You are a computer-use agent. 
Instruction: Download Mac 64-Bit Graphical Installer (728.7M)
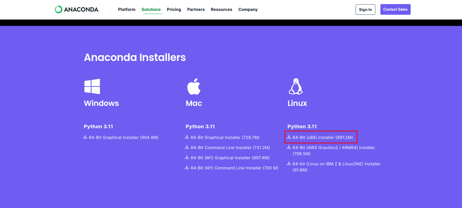[x=225, y=137]
